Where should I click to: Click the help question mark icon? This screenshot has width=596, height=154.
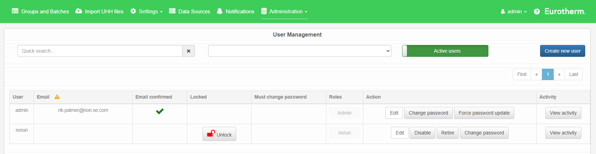pos(537,11)
